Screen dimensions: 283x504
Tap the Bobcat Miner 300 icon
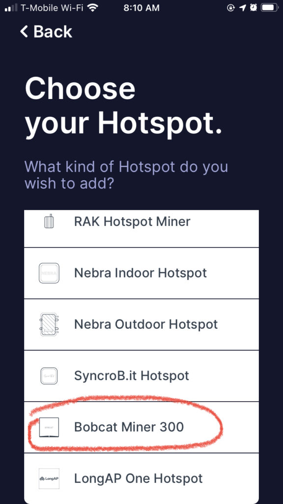point(49,427)
